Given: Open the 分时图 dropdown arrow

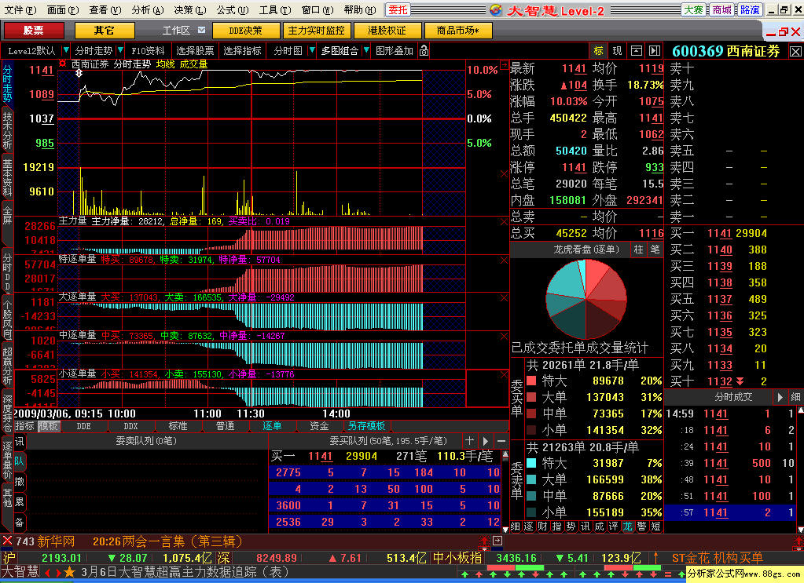Looking at the screenshot, I should [x=311, y=50].
